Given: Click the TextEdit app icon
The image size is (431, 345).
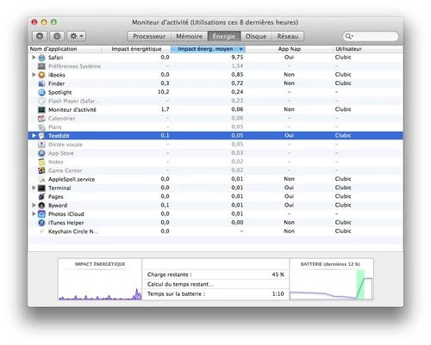Looking at the screenshot, I should click(x=42, y=136).
